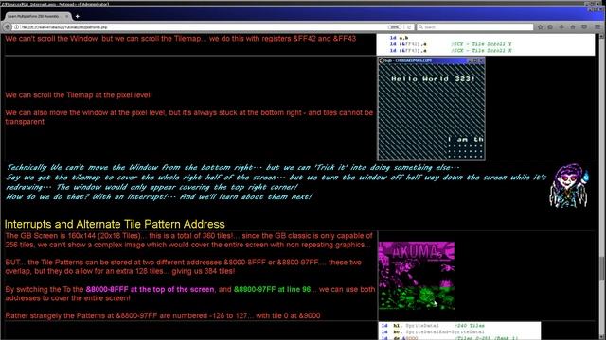Click the page vertical scrollbar thumb
Screen dimensions: 606x340
coord(602,268)
